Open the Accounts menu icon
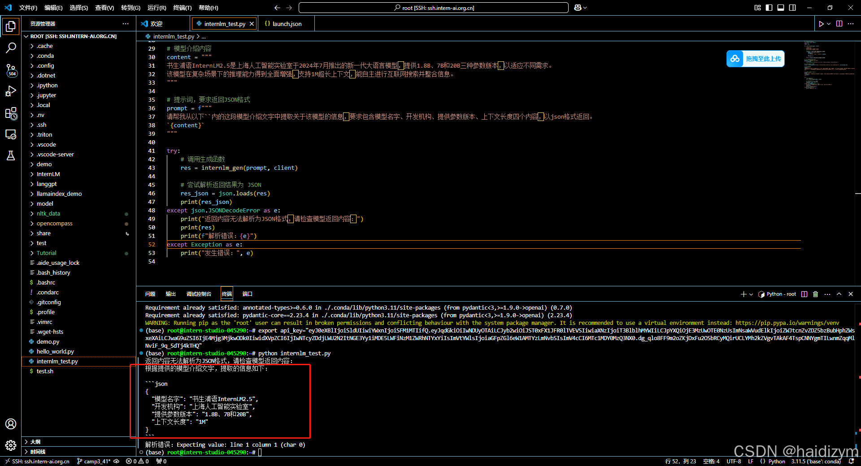This screenshot has height=466, width=861. (11, 424)
